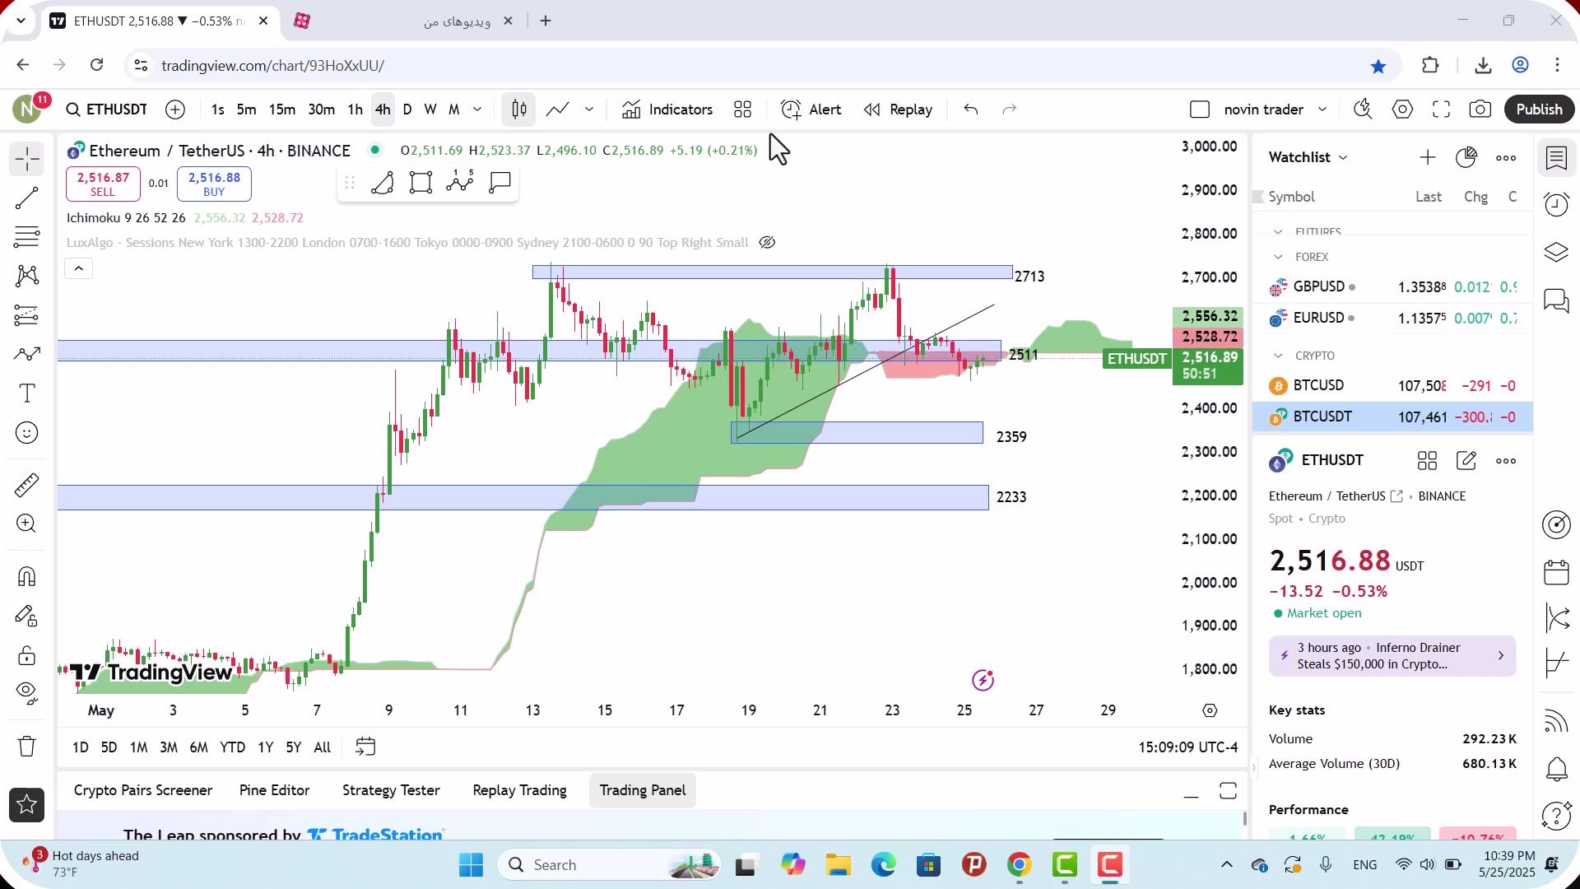This screenshot has height=889, width=1580.
Task: Expand chart style dropdown arrow
Action: click(589, 109)
